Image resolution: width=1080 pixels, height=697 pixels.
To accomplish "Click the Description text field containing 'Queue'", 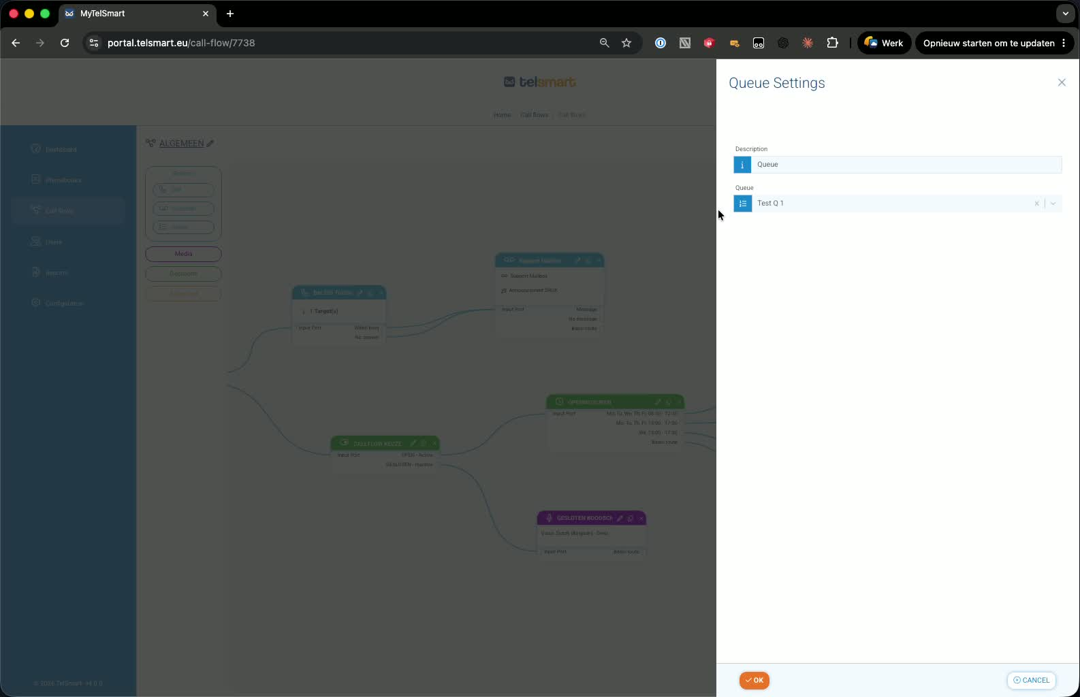I will click(x=906, y=164).
